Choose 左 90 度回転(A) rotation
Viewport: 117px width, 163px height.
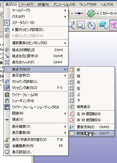tap(92, 114)
